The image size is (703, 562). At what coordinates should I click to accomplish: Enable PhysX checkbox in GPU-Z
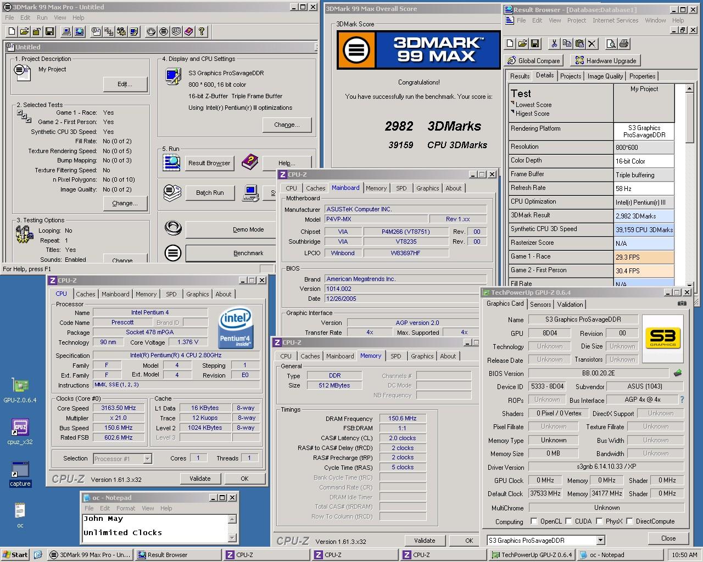[x=599, y=521]
